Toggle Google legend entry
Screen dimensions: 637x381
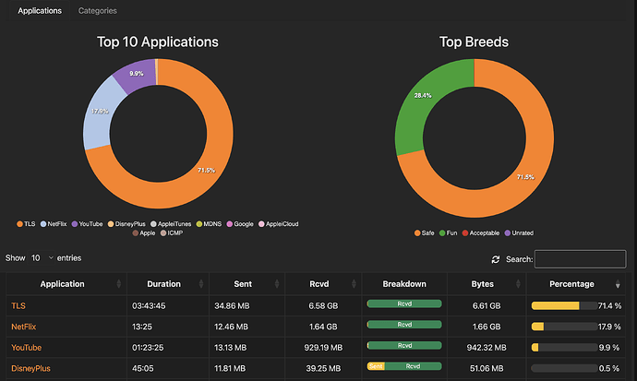coord(240,224)
